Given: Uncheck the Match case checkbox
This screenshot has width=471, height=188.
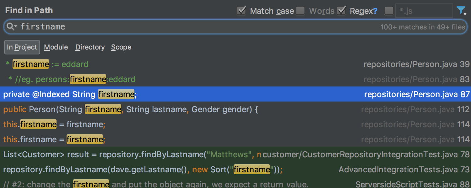Looking at the screenshot, I should tap(241, 11).
